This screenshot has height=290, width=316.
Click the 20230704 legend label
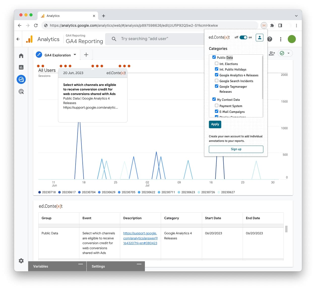89,192
